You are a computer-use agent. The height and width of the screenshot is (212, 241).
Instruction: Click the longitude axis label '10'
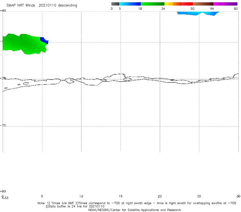coord(81,196)
